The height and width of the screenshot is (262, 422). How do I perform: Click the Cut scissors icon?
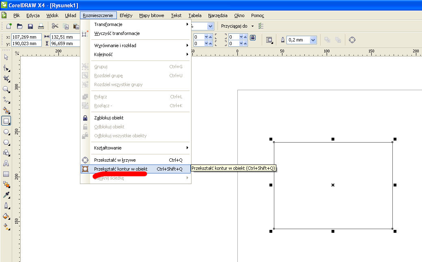(x=55, y=26)
